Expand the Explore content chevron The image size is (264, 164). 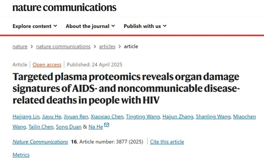(x=55, y=26)
